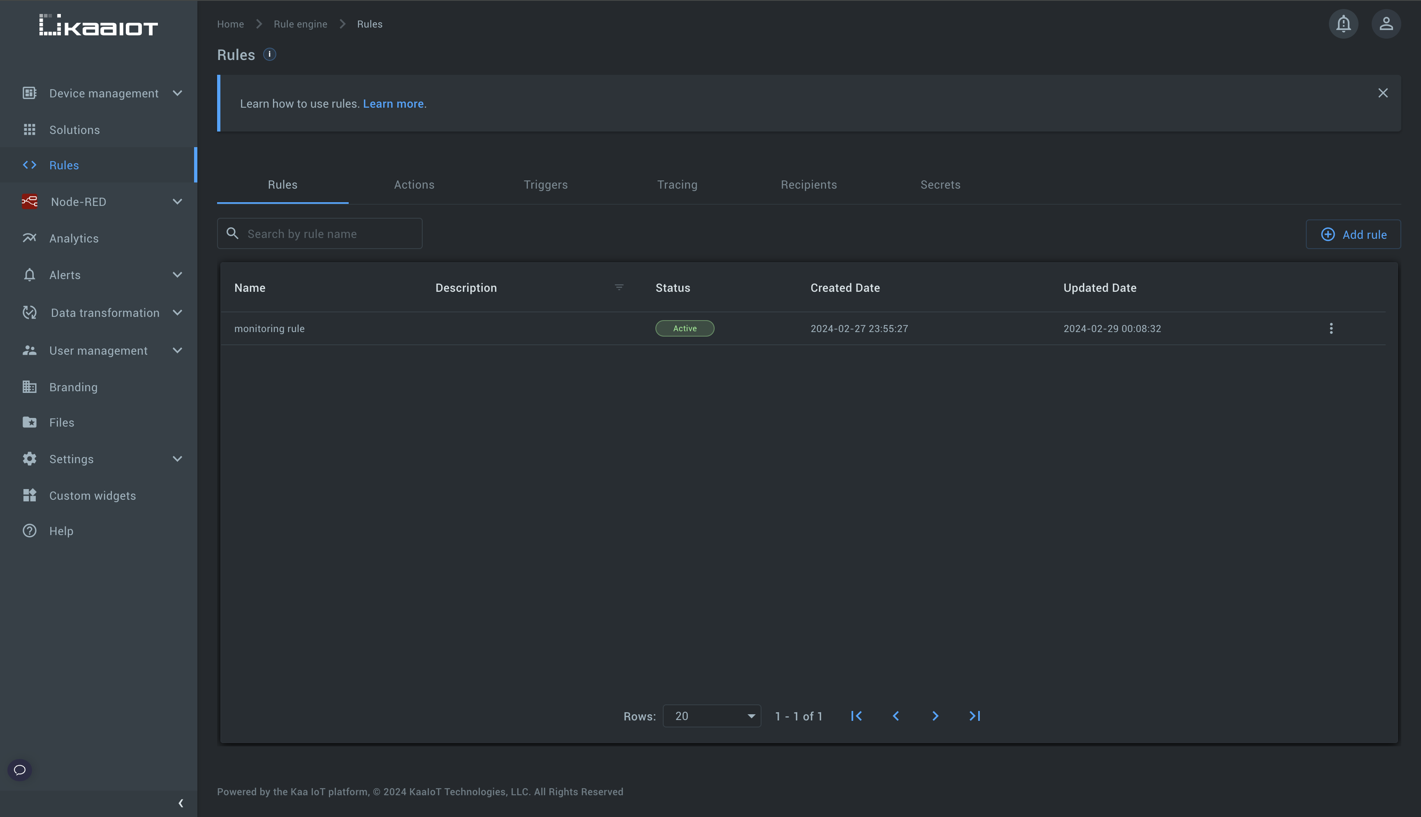Viewport: 1421px width, 817px height.
Task: Click the Rules breadcrumb text
Action: (x=369, y=24)
